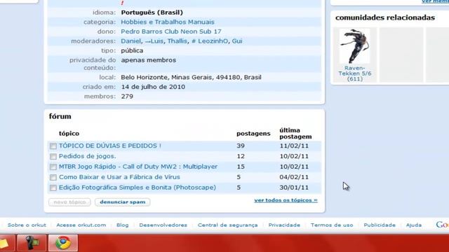The width and height of the screenshot is (449, 252).
Task: Click the comunidades relacionadas heading
Action: pyautogui.click(x=385, y=17)
